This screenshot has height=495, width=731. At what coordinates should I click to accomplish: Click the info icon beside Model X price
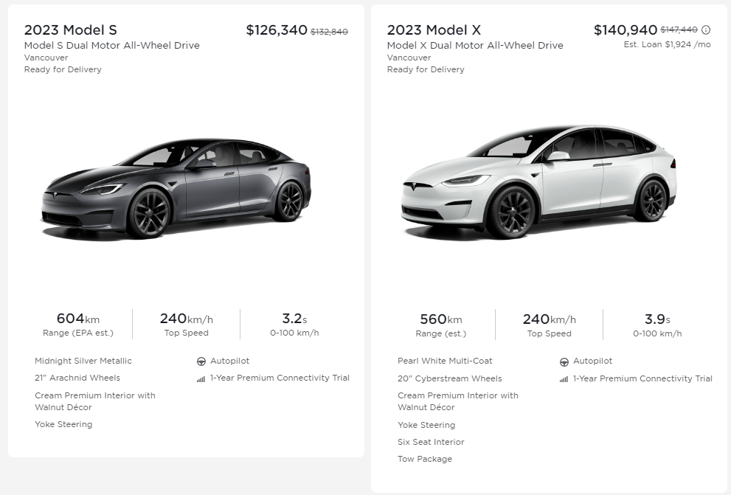tap(706, 30)
